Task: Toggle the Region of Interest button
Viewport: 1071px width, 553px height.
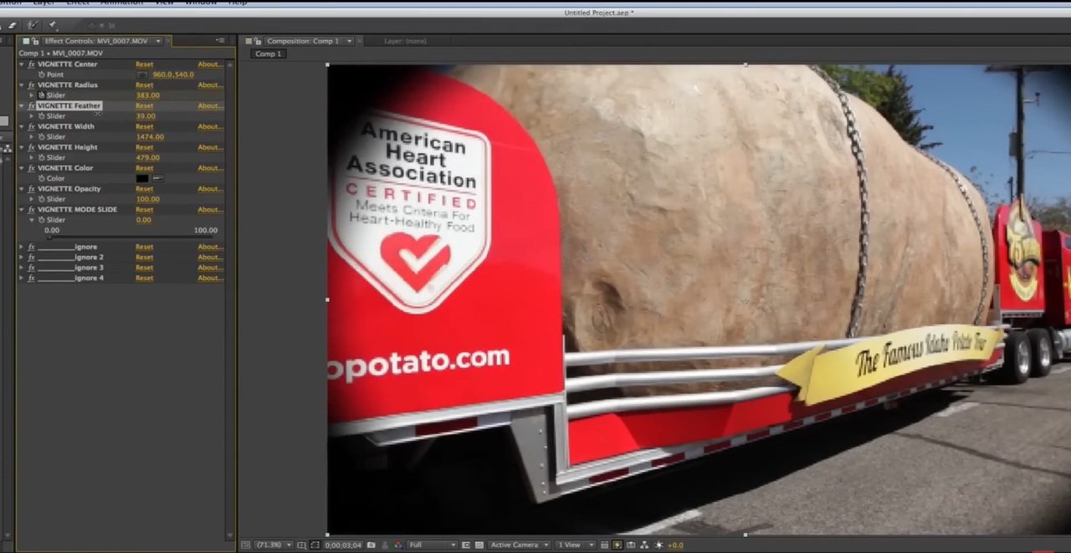Action: (x=465, y=545)
